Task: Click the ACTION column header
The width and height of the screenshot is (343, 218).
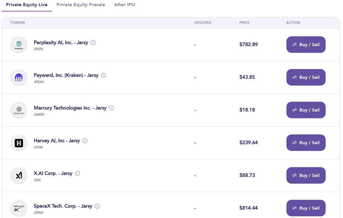Action: point(293,23)
